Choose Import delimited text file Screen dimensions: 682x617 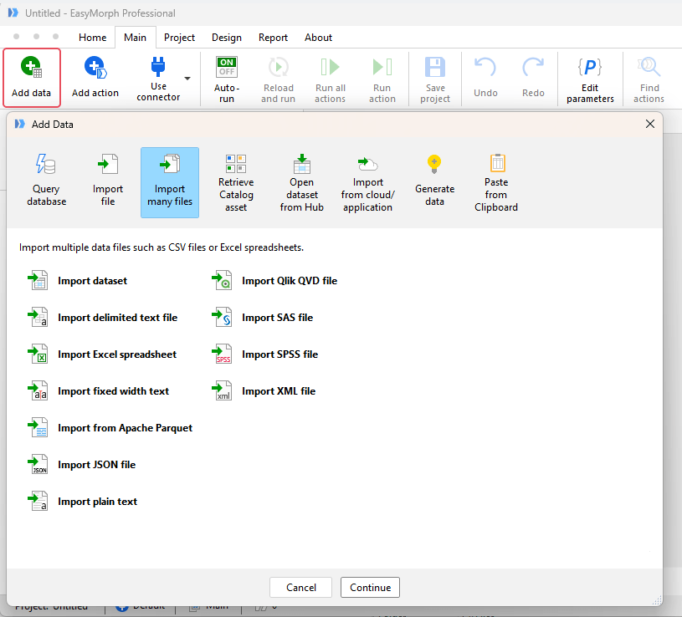tap(103, 318)
